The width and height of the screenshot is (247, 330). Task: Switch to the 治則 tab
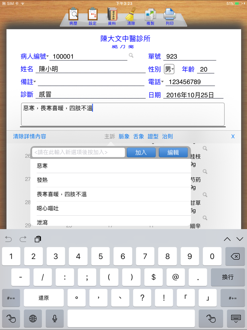click(167, 136)
